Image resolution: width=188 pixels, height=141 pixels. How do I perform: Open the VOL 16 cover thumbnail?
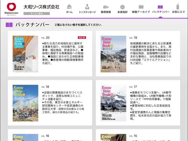coord(26,137)
